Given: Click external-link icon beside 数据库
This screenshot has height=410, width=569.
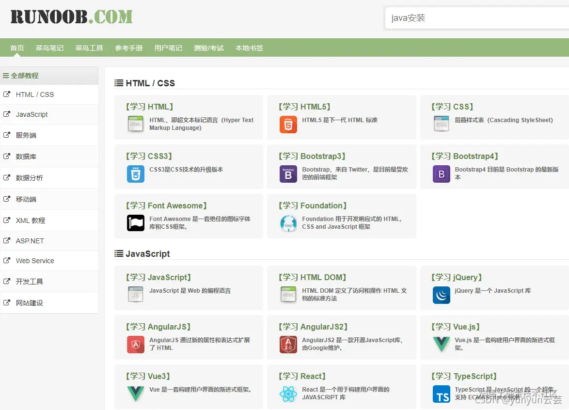Looking at the screenshot, I should (6, 157).
